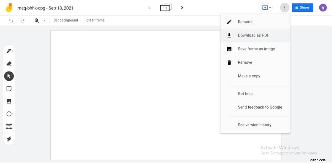
Task: Choose the Select arrow tool
Action: 9,76
